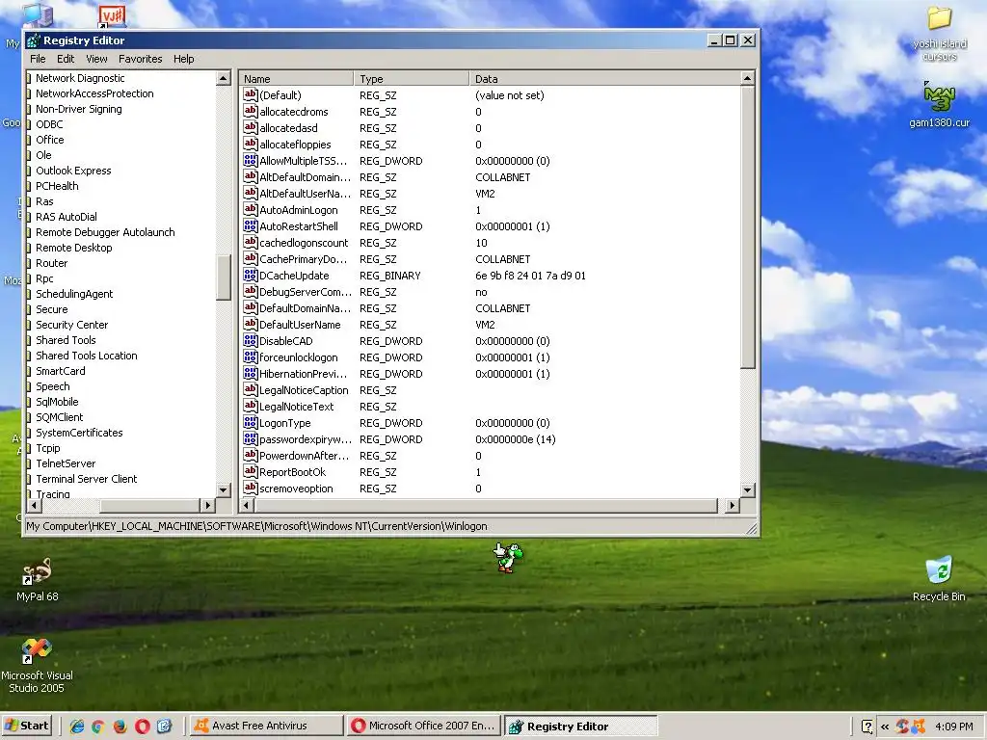Image resolution: width=987 pixels, height=740 pixels.
Task: Launch Internet Explorer from Quick Launch
Action: click(x=77, y=727)
